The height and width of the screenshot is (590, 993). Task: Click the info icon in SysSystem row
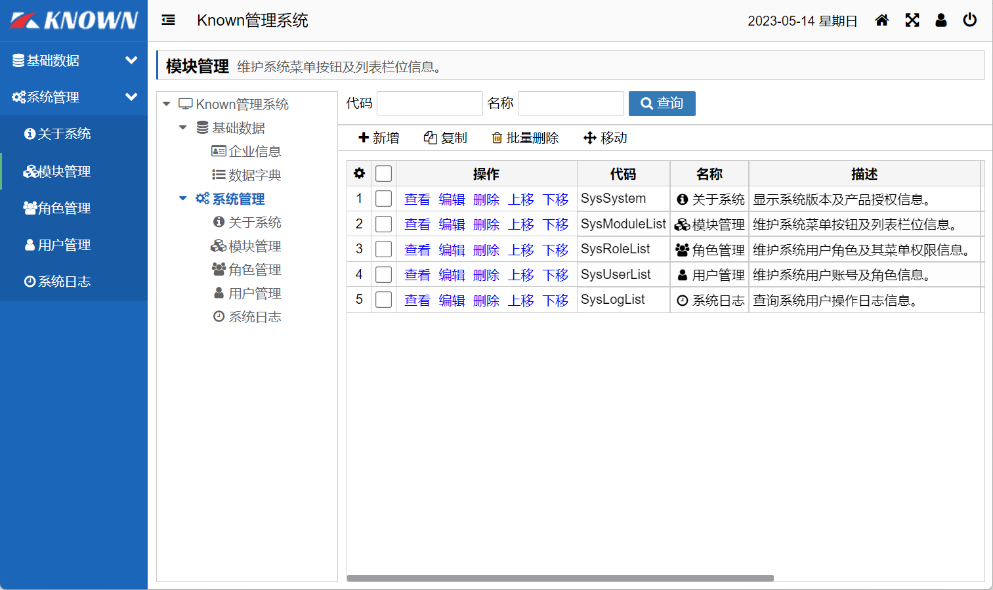[683, 199]
